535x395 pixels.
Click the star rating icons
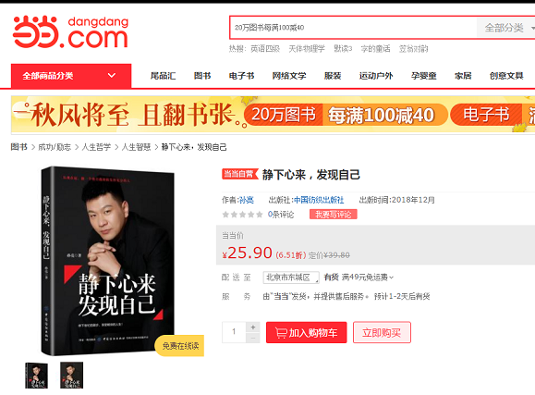pos(243,215)
